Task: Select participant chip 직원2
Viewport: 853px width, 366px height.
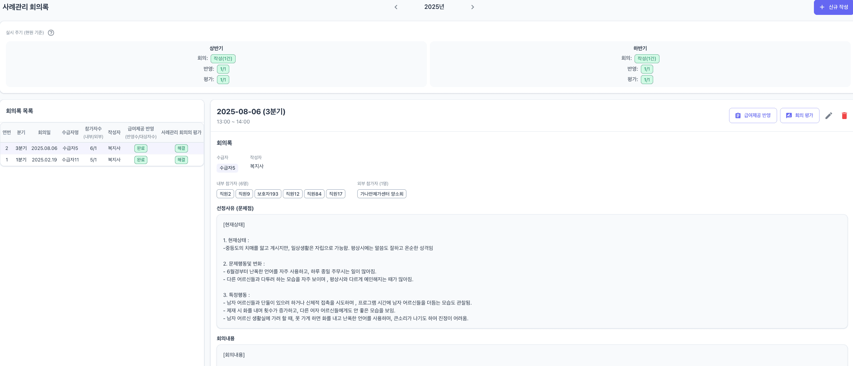Action: coord(225,194)
